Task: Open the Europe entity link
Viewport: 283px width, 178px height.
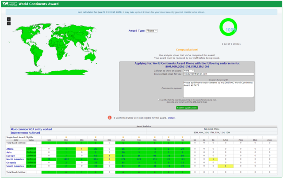Action: (11, 156)
